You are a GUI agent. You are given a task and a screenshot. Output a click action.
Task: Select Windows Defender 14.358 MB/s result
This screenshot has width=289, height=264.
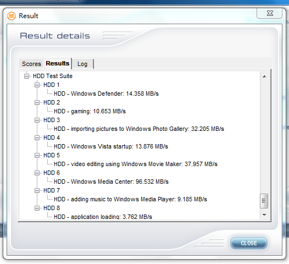click(x=106, y=94)
